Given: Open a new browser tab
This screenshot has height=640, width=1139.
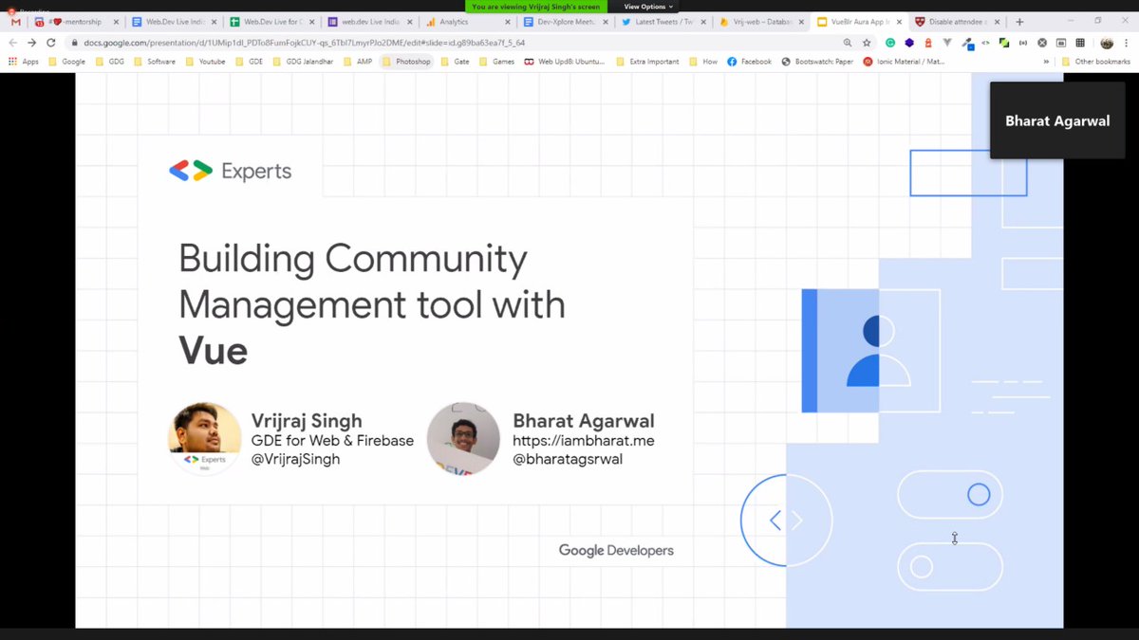Looking at the screenshot, I should pyautogui.click(x=1019, y=22).
